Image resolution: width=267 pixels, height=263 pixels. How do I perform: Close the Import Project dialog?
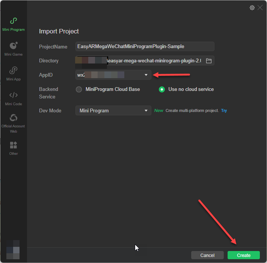[x=260, y=8]
